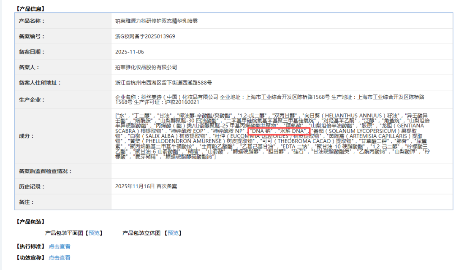
Task: Click the filer name 珀莱雅化妆品股份有限公司
Action: [x=146, y=67]
